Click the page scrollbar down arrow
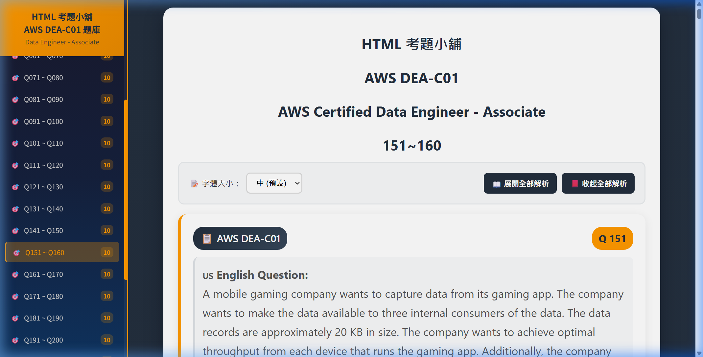The image size is (703, 357). pyautogui.click(x=699, y=353)
